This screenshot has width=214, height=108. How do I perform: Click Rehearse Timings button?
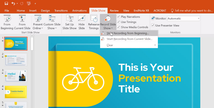94,22
